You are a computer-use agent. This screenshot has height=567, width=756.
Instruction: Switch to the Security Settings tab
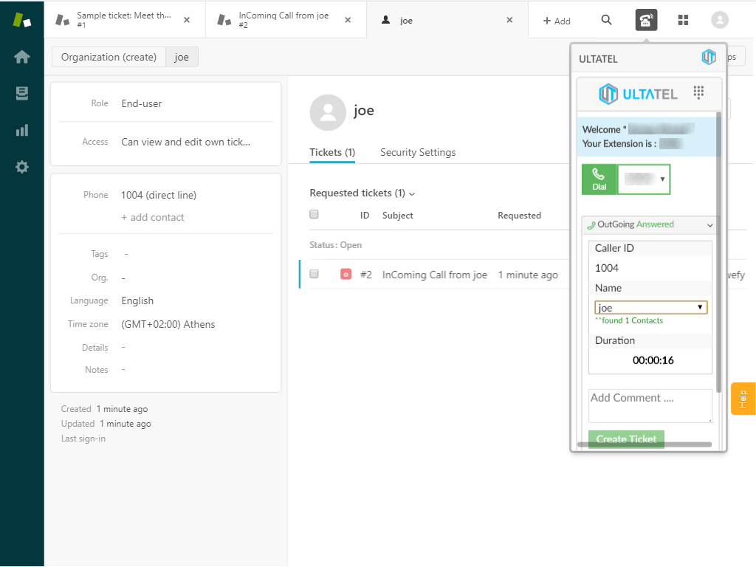(418, 151)
